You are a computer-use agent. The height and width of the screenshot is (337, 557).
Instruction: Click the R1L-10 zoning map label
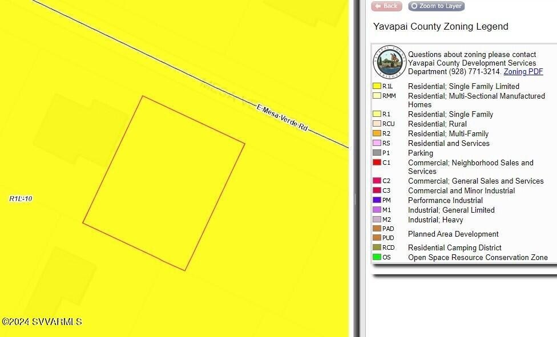(21, 199)
